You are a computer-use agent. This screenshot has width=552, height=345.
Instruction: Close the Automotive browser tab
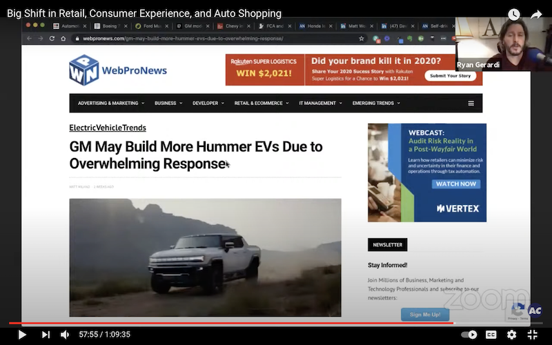tap(84, 26)
